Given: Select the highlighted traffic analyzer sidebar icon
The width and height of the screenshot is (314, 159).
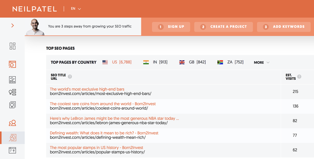Looking at the screenshot, I should (x=12, y=138).
